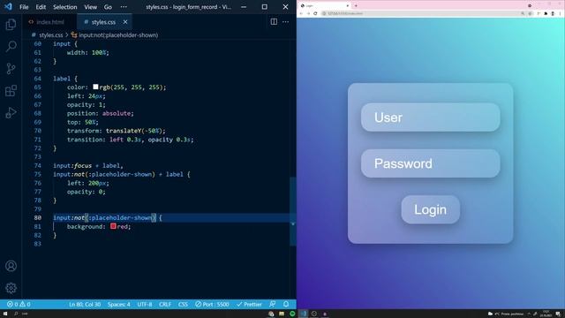Open the browser three-dot menu
The image size is (565, 318).
click(x=561, y=13)
